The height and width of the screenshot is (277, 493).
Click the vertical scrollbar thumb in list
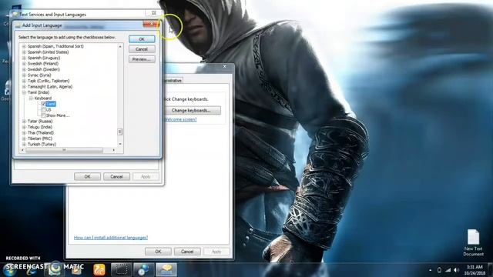[120, 132]
